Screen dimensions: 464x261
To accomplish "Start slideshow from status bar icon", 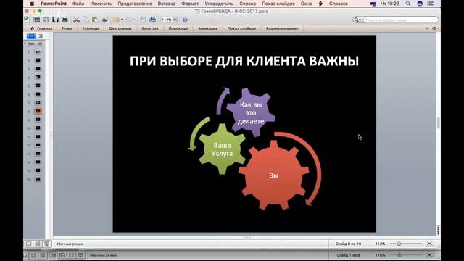I will (x=46, y=244).
